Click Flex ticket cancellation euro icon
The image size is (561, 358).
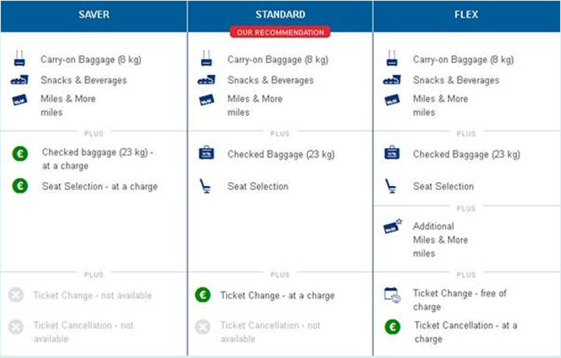(393, 327)
